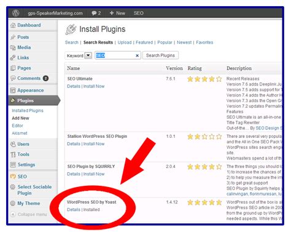Click Install Now for Stallion WordPress SEO Plugin
The image size is (291, 232).
94,144
